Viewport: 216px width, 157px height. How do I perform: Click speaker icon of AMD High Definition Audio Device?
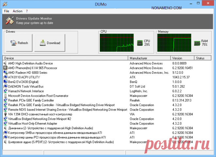tap(5, 63)
